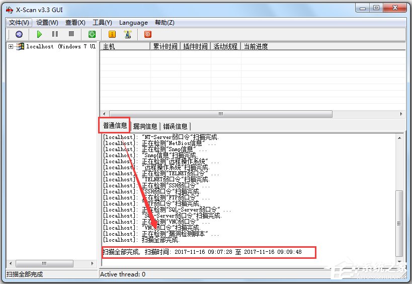Image resolution: width=412 pixels, height=284 pixels.
Task: Click the 当前进度 column header
Action: tap(323, 46)
